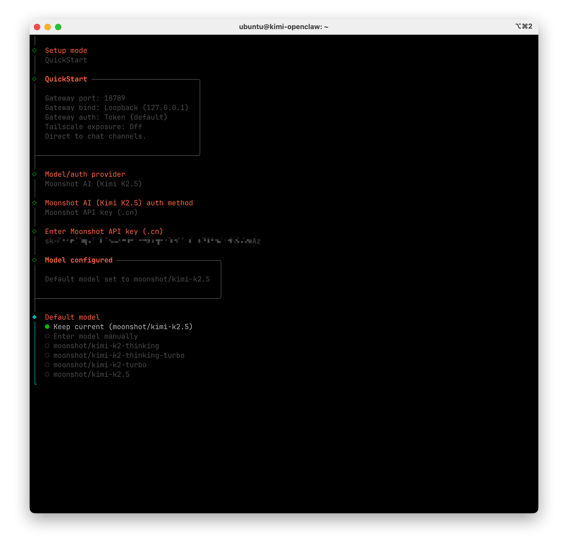Image resolution: width=568 pixels, height=553 pixels.
Task: Click the cyan diamond beside Default model
Action: pos(34,317)
